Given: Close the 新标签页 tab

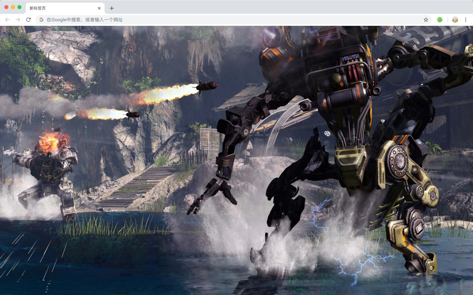Looking at the screenshot, I should click(x=99, y=8).
